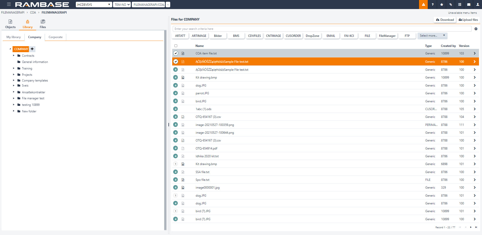Open the user profile icon
The image size is (482, 235).
click(x=477, y=5)
